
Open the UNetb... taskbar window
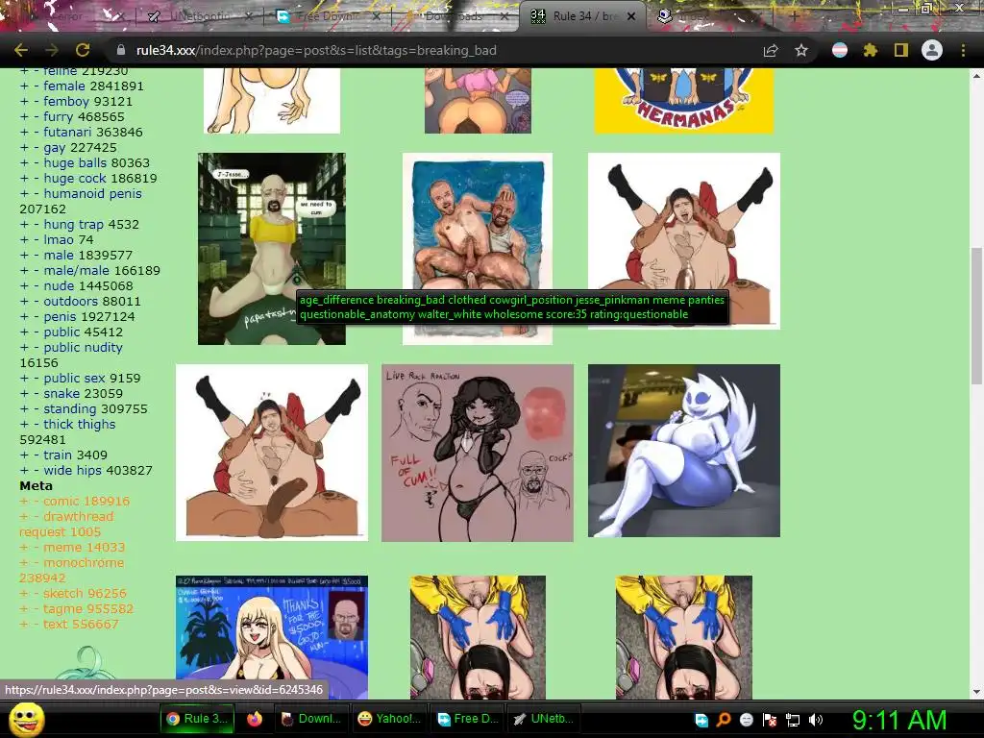[x=543, y=719]
